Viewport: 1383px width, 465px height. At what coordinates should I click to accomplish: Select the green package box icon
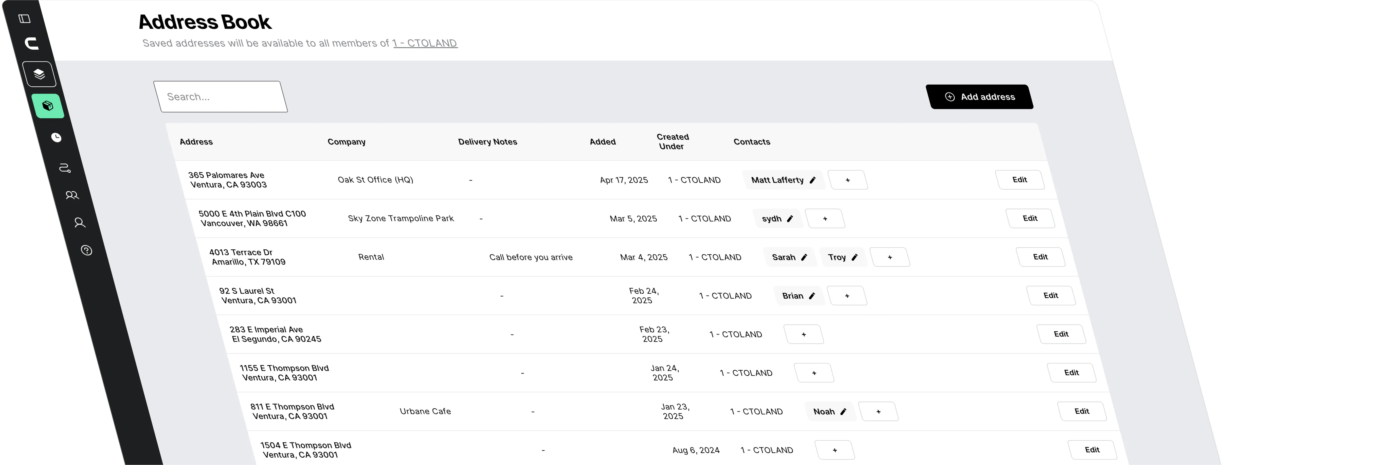pyautogui.click(x=48, y=106)
